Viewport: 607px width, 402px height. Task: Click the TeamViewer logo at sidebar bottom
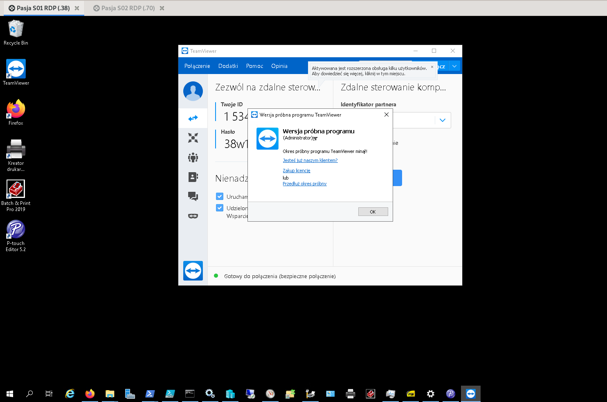click(193, 271)
